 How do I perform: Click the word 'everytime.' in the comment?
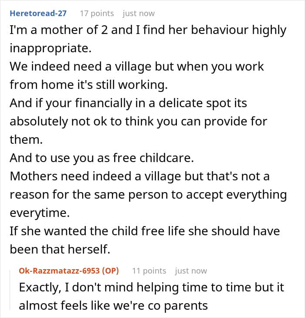click(x=41, y=213)
